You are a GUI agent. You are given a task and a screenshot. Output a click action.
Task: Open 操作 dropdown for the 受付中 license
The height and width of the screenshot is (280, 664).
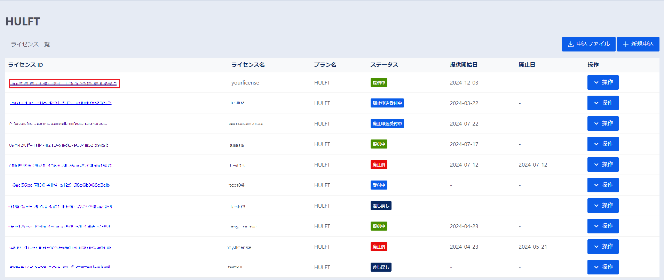pyautogui.click(x=603, y=185)
